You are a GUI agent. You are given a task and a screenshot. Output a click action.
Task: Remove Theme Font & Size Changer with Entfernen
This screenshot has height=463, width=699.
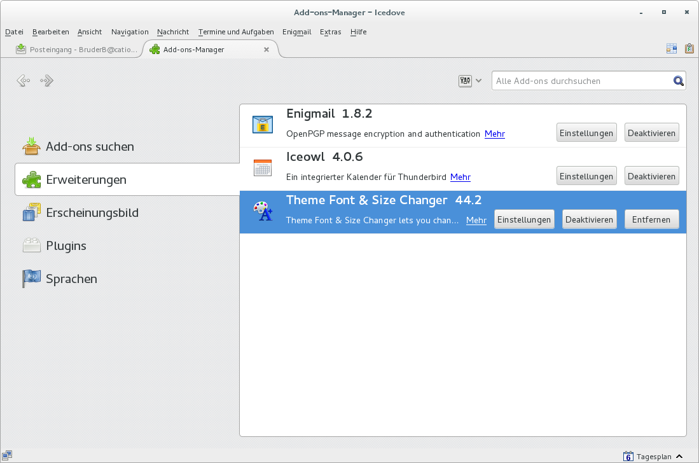pos(651,219)
